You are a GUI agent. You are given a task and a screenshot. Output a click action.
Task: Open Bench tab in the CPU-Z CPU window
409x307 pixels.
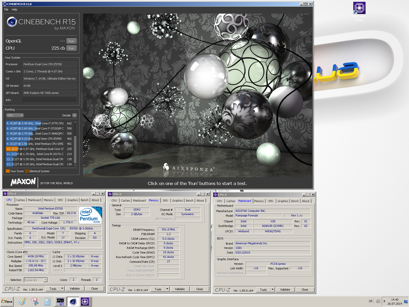pyautogui.click(x=85, y=200)
